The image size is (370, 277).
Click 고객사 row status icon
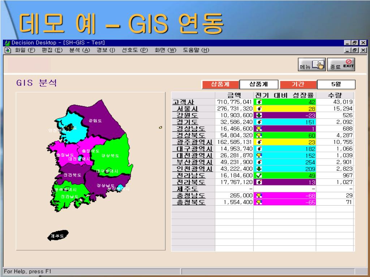coord(259,102)
